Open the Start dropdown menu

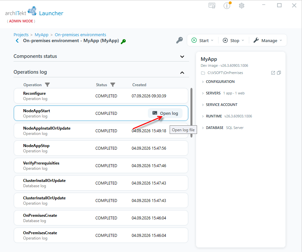tap(202, 40)
